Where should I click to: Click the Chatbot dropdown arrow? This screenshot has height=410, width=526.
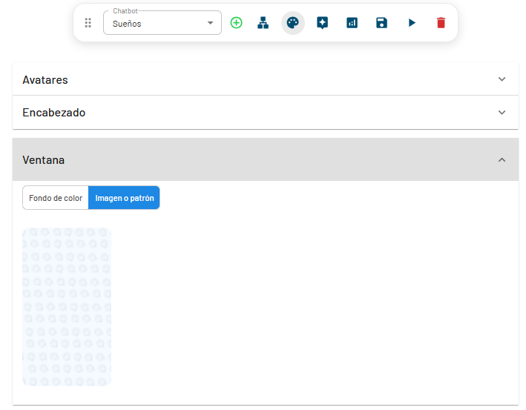211,23
